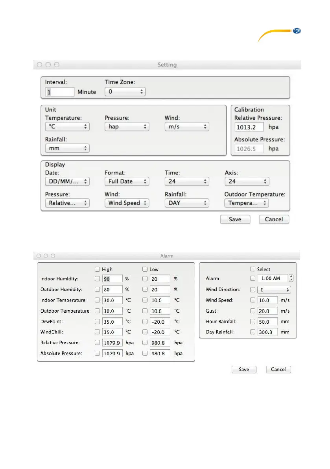Enable DewPoint low alarm checkbox

(x=145, y=322)
